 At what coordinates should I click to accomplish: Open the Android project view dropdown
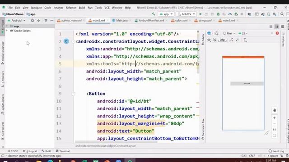point(17,20)
